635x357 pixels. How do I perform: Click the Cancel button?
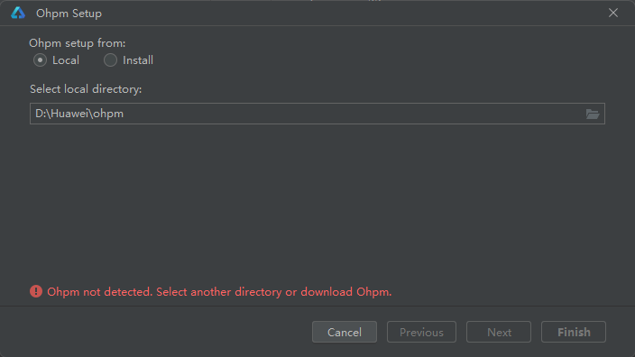345,332
